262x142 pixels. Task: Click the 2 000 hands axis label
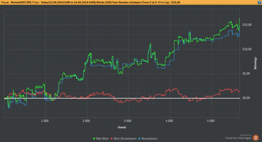tap(86, 121)
